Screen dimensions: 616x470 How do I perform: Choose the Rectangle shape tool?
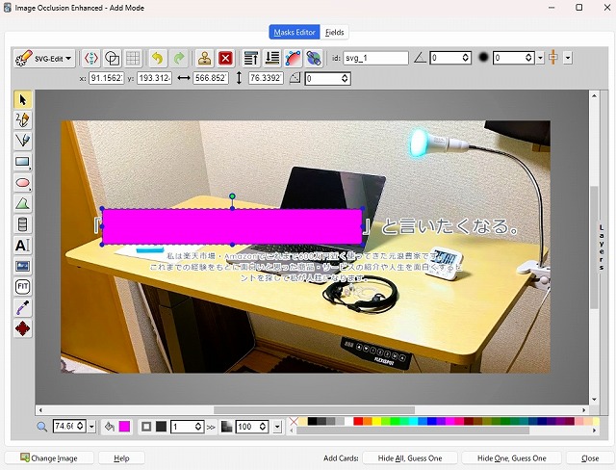[x=23, y=162]
